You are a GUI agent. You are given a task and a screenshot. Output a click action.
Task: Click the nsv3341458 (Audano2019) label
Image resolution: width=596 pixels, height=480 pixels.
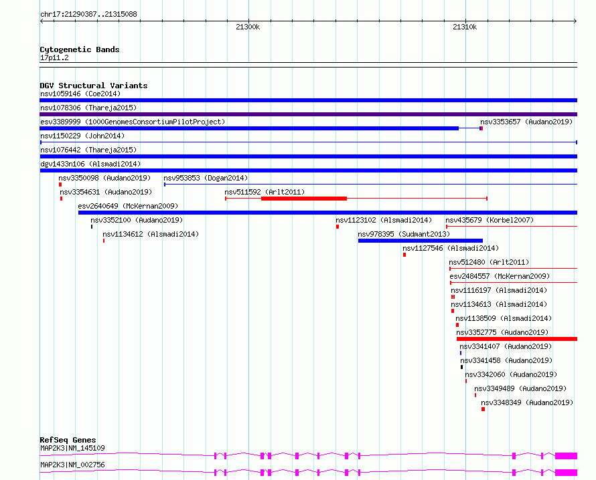coord(506,360)
